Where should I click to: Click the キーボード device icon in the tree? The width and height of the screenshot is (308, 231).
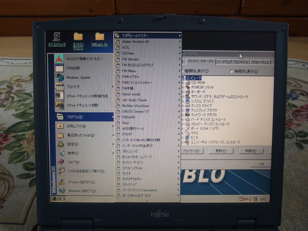click(188, 92)
